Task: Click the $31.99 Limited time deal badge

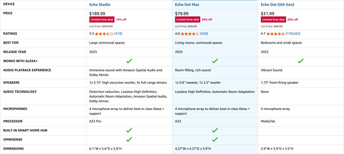Action: click(273, 20)
